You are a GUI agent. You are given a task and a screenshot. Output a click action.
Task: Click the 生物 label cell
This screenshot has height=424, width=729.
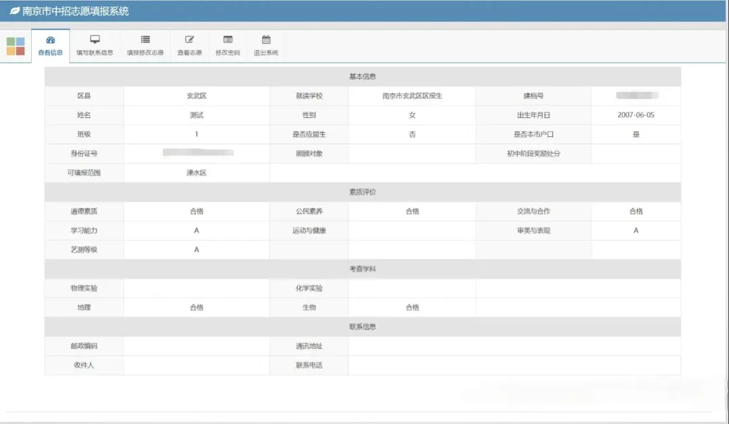[309, 307]
